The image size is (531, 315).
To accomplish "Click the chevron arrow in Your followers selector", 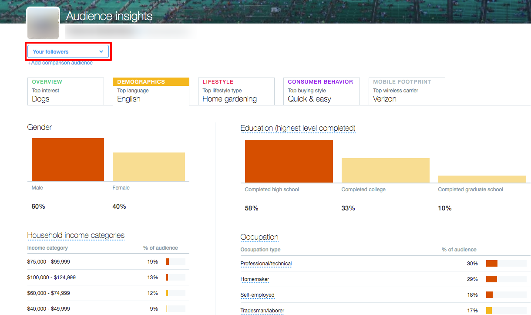I will click(101, 51).
